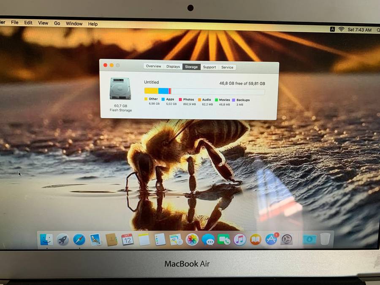
Task: Switch to the Overview tab
Action: click(153, 67)
